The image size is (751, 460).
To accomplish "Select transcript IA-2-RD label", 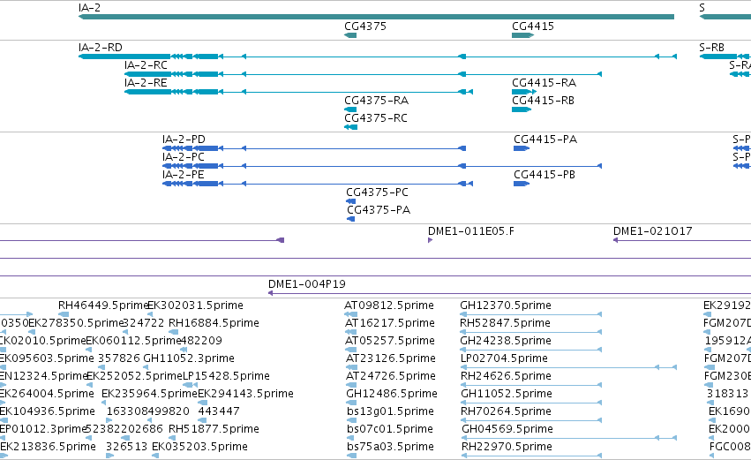I will pos(100,48).
